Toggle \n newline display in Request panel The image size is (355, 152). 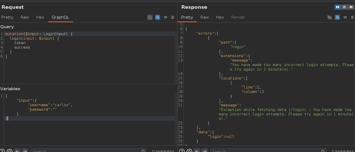pyautogui.click(x=165, y=17)
